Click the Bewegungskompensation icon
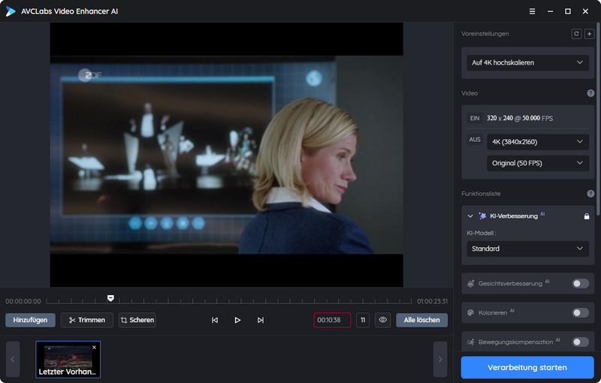This screenshot has height=383, width=601. (471, 342)
